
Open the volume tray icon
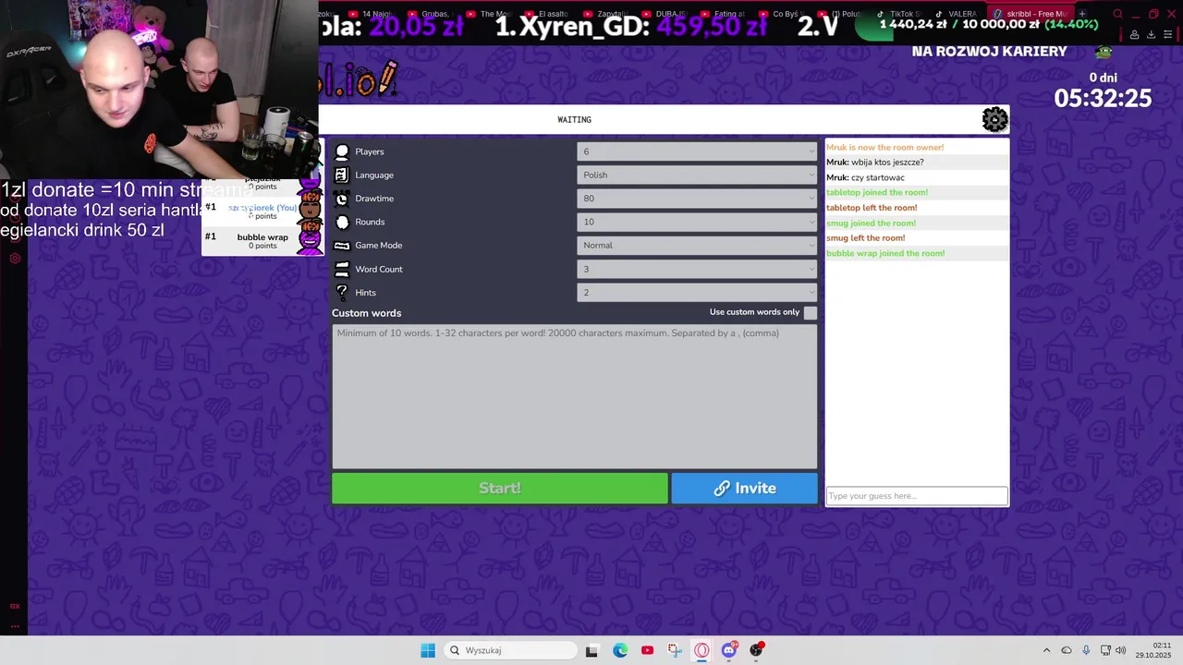pyautogui.click(x=1121, y=650)
